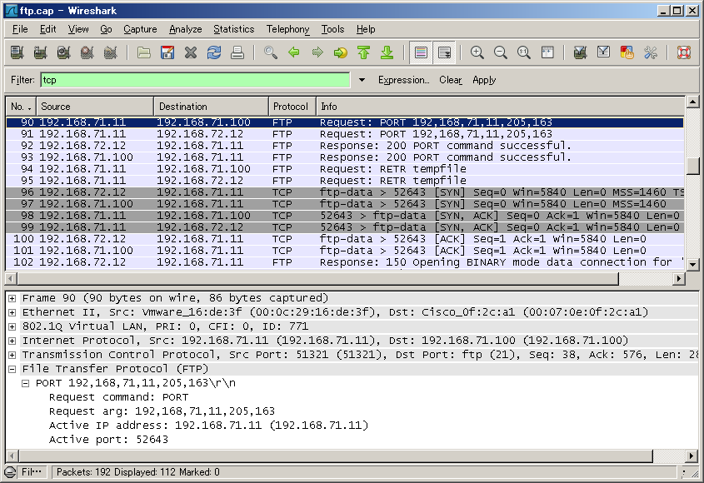The image size is (704, 483).
Task: Reset zoom to normal size icon
Action: click(523, 52)
